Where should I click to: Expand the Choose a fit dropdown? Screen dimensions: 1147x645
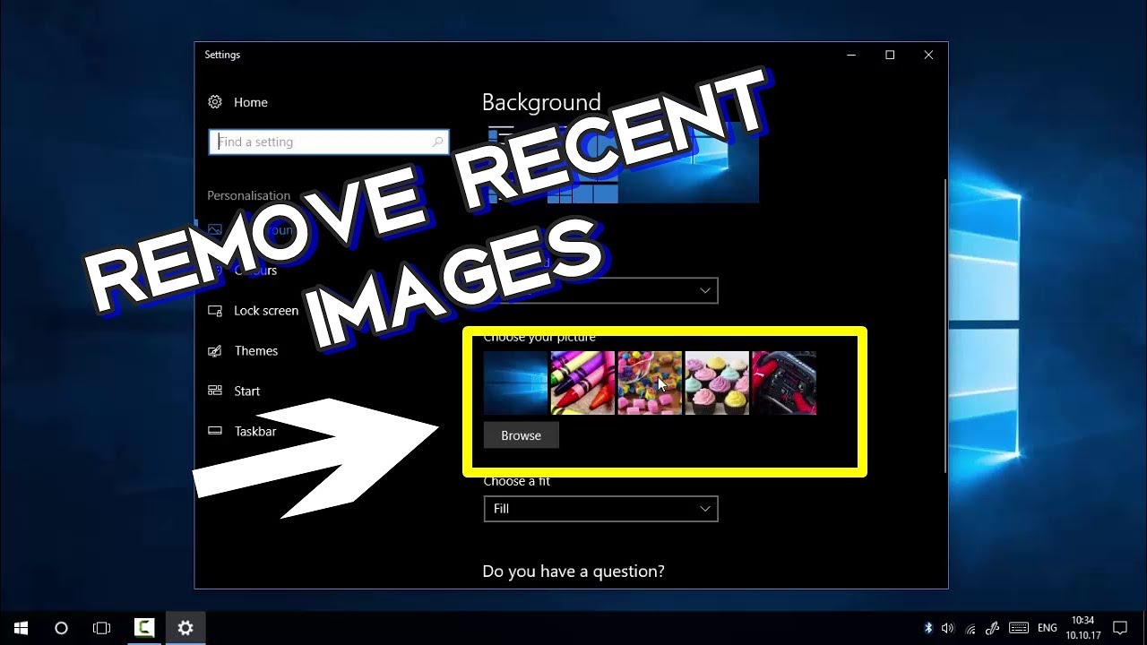pyautogui.click(x=600, y=509)
